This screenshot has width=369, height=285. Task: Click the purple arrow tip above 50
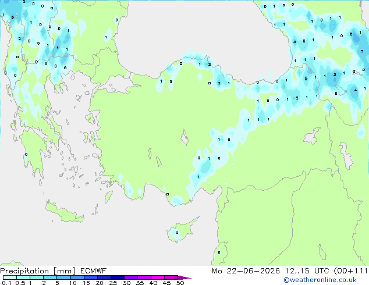pyautogui.click(x=185, y=277)
